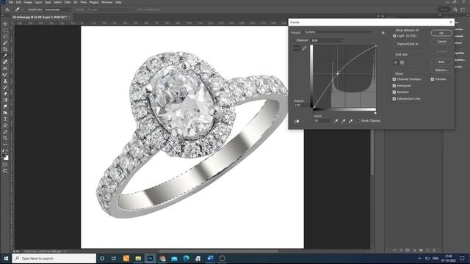Open the File menu
Image resolution: width=470 pixels, height=264 pixels.
pos(11,2)
